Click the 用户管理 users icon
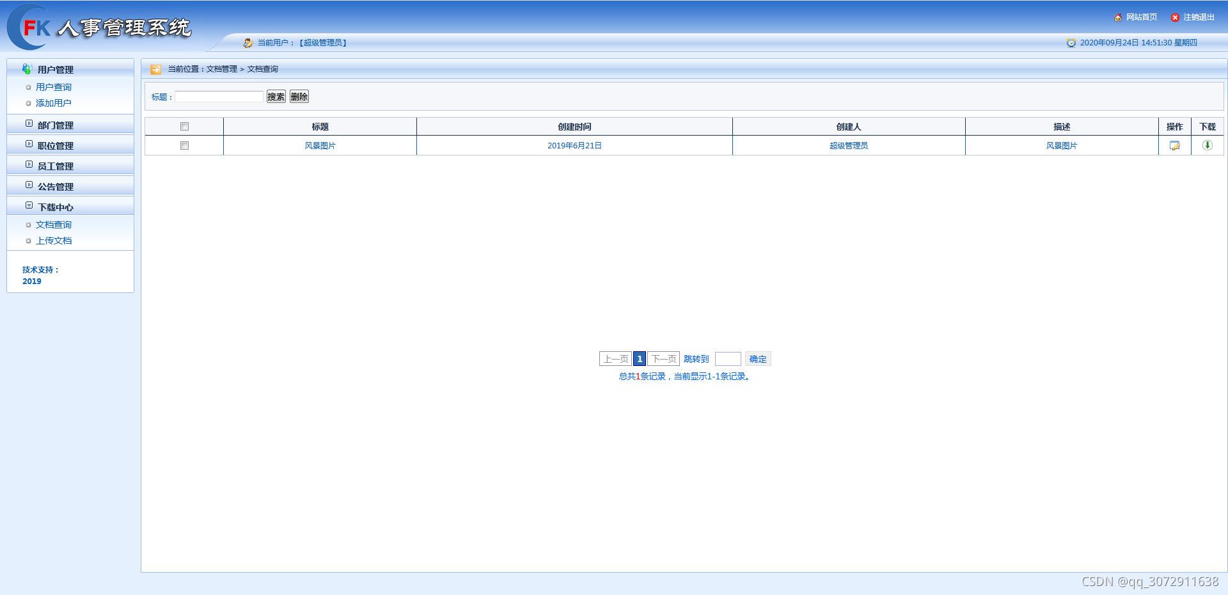Viewport: 1228px width, 595px height. tap(27, 68)
